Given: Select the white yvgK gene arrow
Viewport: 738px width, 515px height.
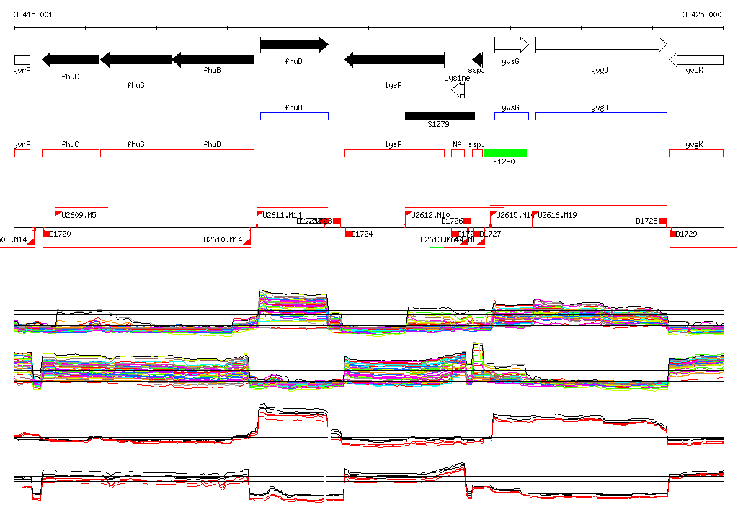Looking at the screenshot, I should click(x=695, y=60).
